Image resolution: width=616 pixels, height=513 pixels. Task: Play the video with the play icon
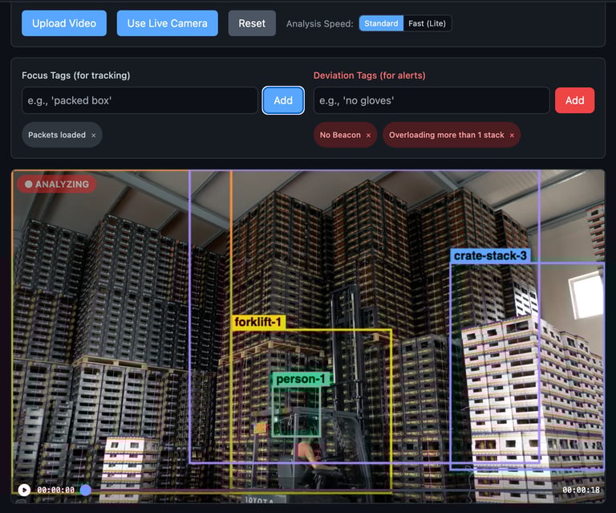click(x=24, y=490)
